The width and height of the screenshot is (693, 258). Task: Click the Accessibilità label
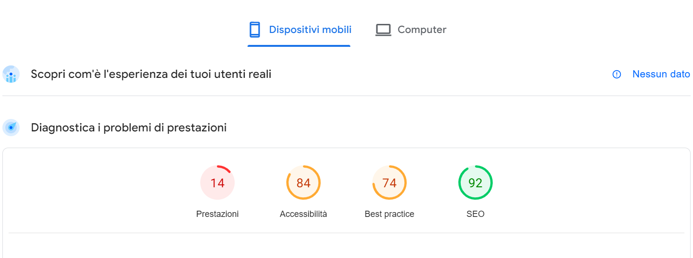click(x=303, y=214)
